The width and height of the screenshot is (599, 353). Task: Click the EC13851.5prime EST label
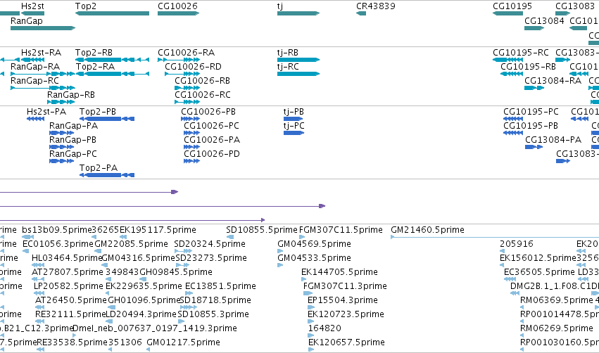(220, 286)
